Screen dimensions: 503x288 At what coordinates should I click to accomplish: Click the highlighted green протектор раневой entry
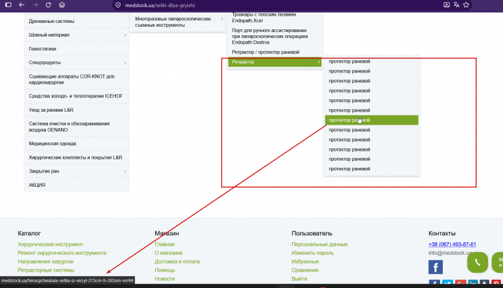click(x=371, y=120)
